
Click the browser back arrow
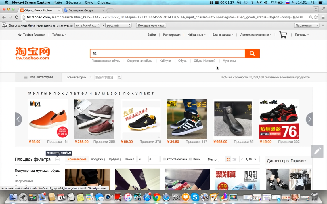(x=4, y=17)
